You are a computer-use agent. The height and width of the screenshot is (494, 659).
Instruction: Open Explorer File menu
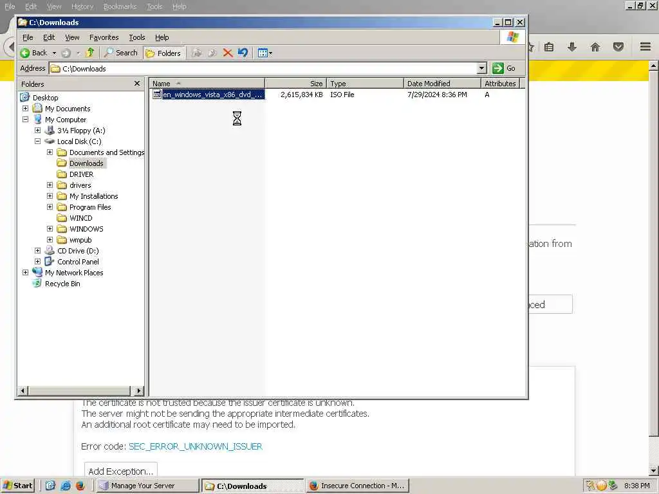coord(28,37)
